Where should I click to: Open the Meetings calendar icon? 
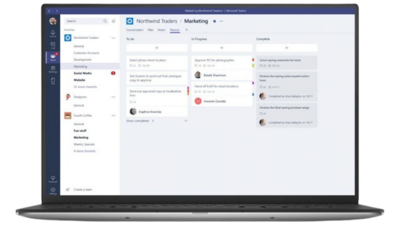(53, 69)
